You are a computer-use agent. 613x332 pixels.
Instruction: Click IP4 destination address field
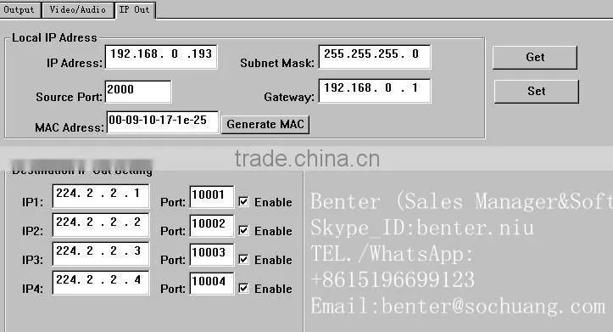pyautogui.click(x=101, y=283)
